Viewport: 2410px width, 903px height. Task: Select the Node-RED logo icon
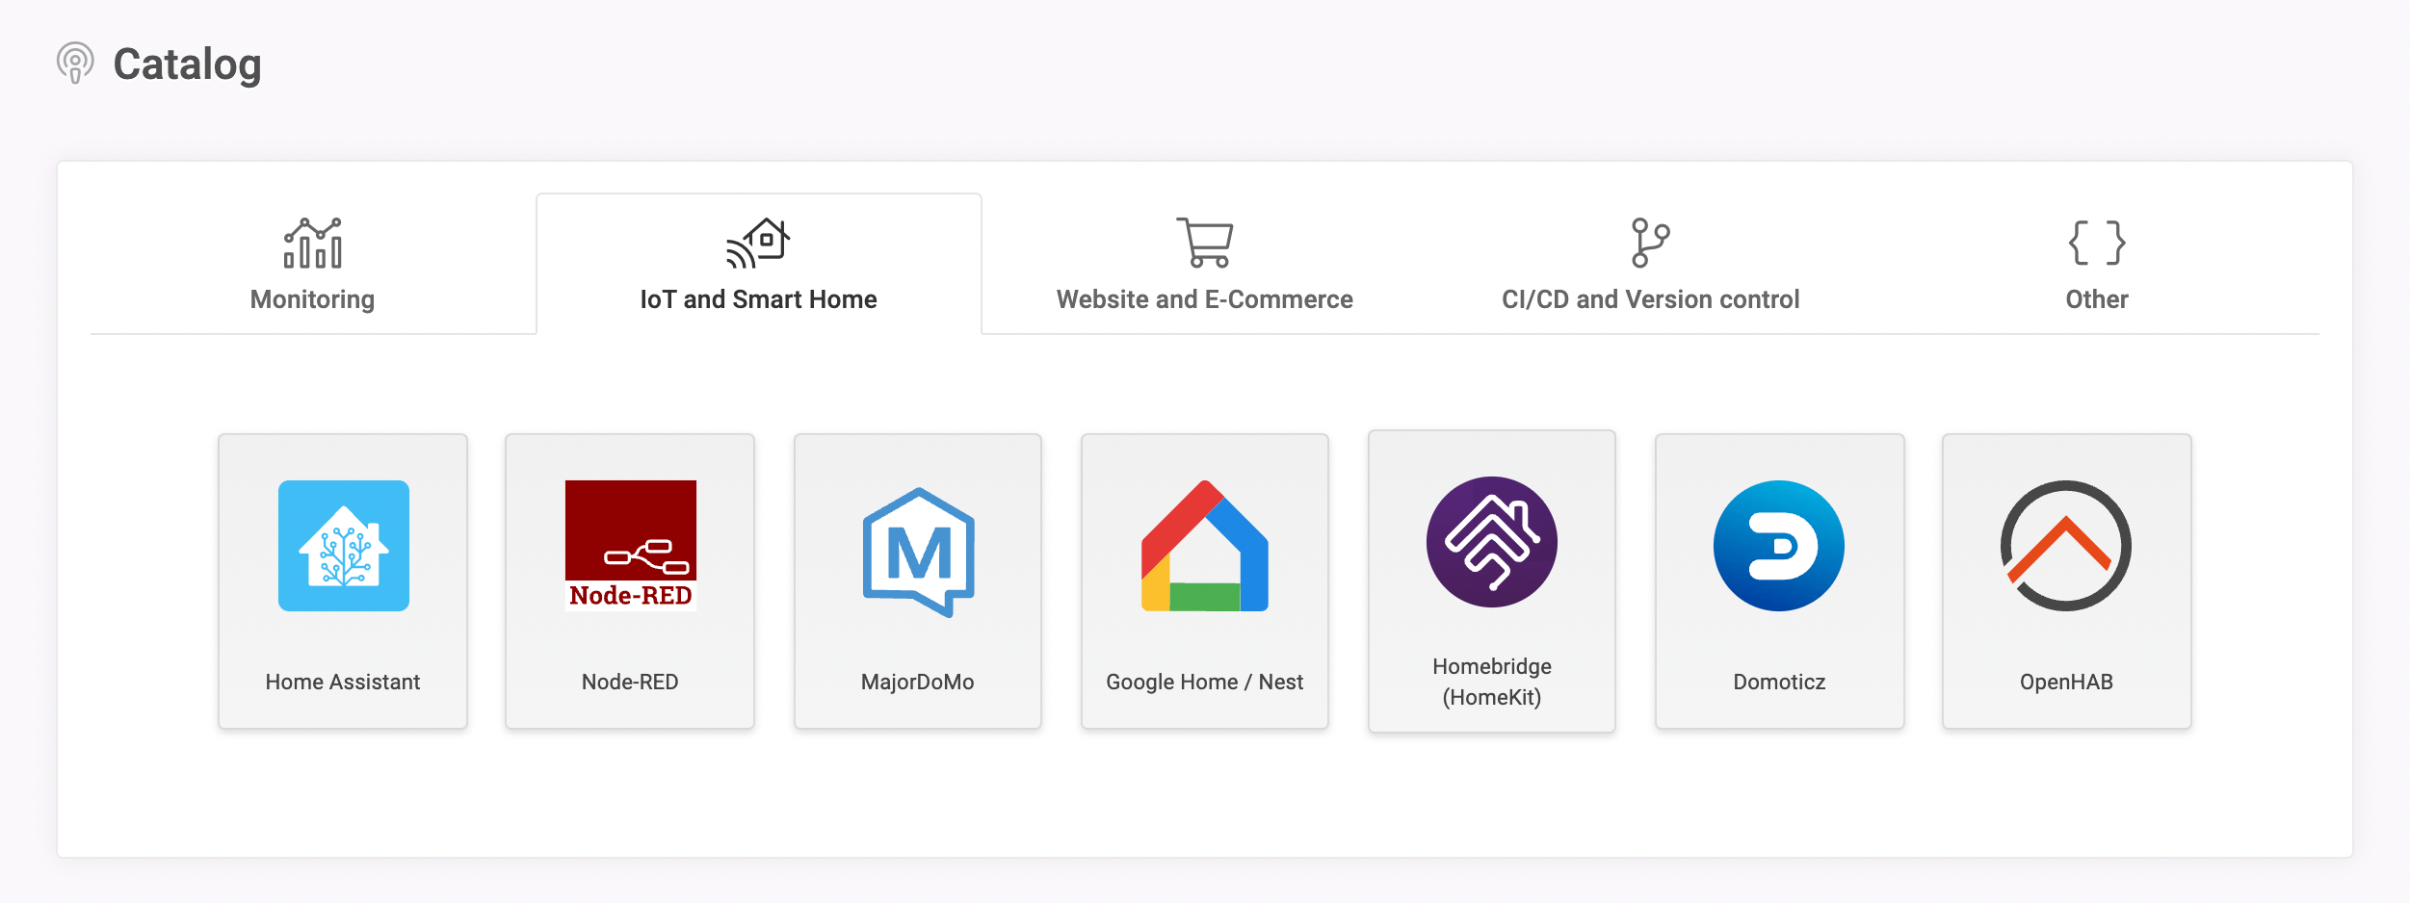click(630, 545)
